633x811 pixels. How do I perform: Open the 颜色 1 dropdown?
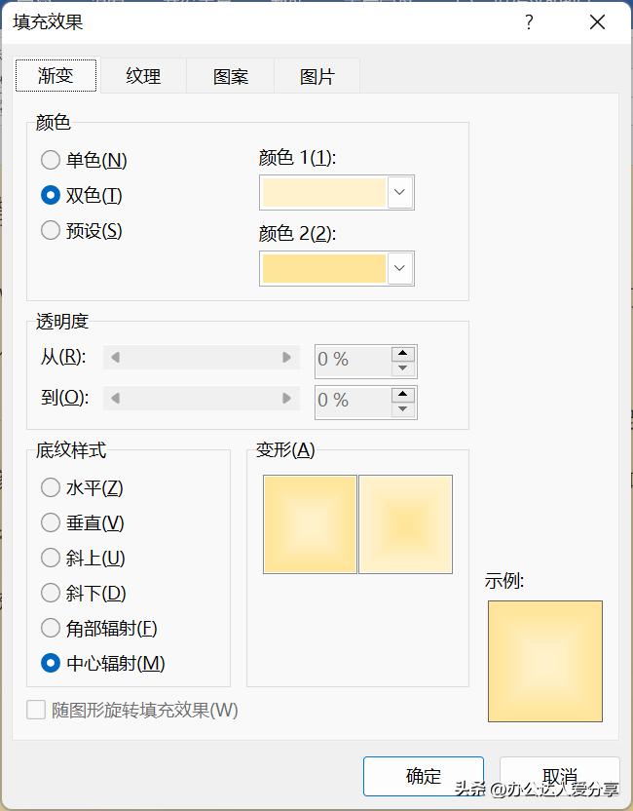point(398,192)
